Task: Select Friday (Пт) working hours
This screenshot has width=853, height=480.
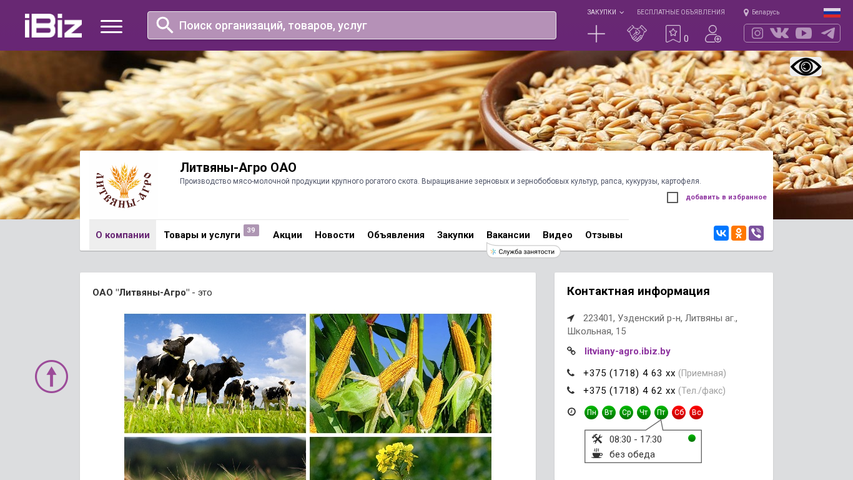Action: (x=661, y=412)
